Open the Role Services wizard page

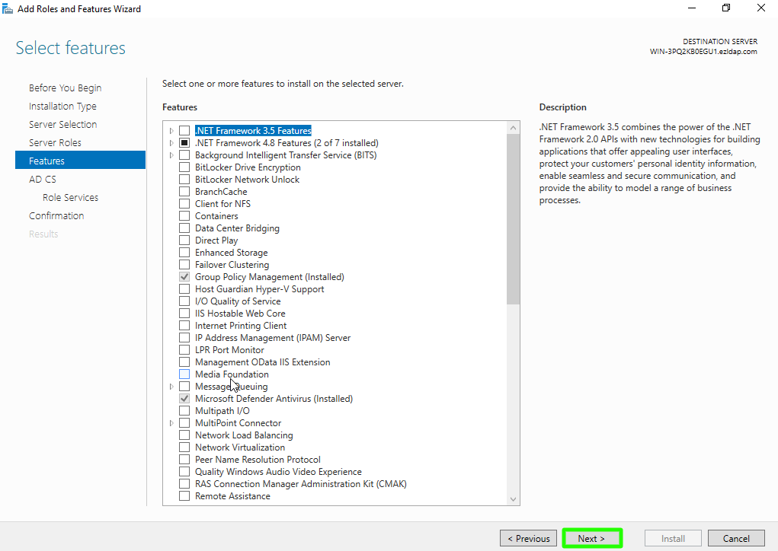click(70, 197)
